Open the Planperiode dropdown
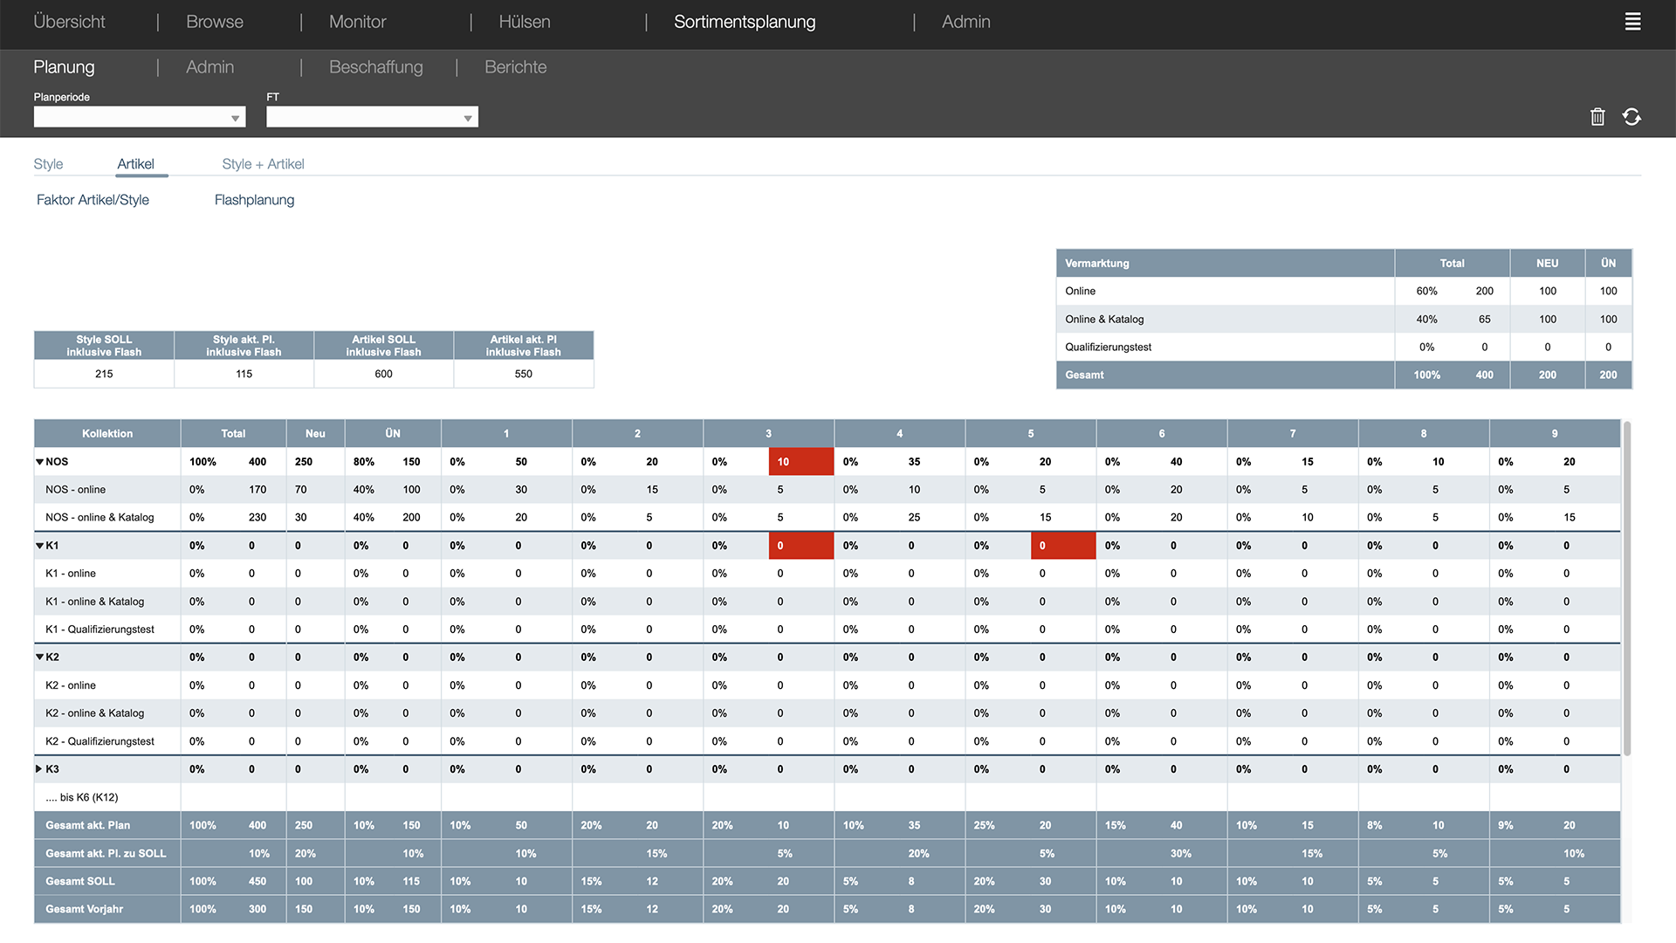1676x943 pixels. 140,117
